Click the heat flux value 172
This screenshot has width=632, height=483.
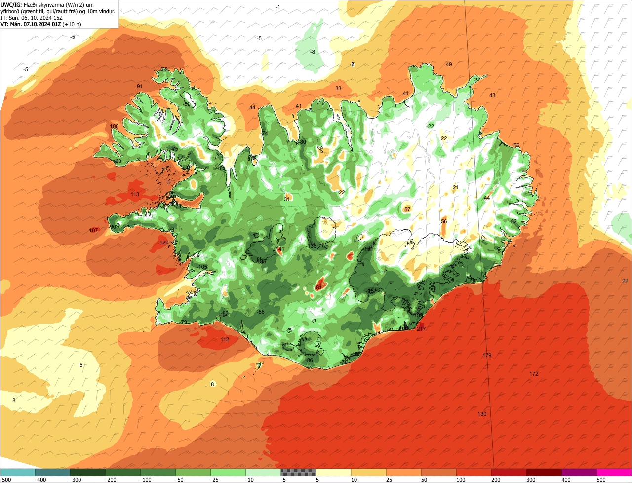534,374
